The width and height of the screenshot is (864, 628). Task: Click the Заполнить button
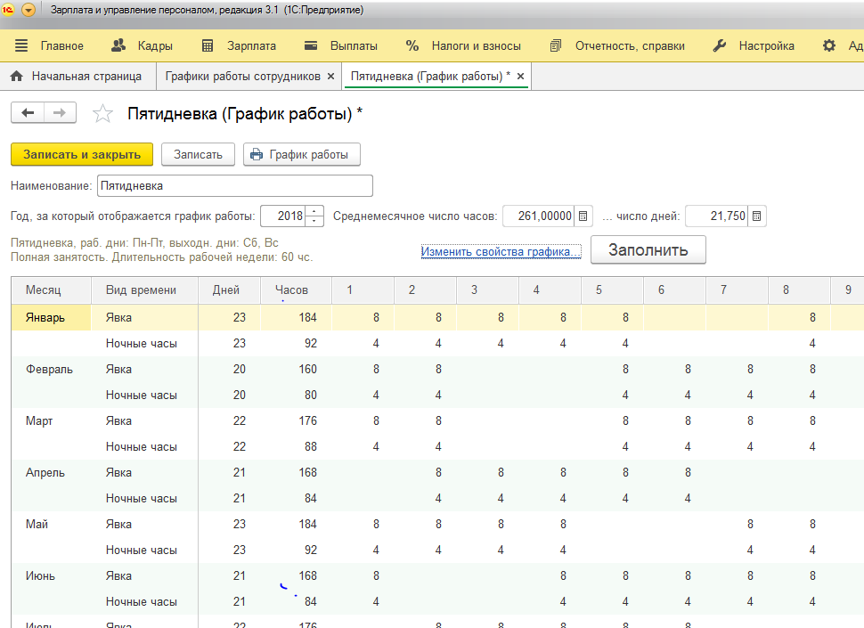pyautogui.click(x=648, y=249)
